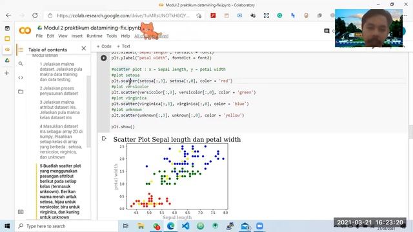Open outline item 4 Masukkan dataset iris
The height and width of the screenshot is (232, 413).
click(x=61, y=142)
